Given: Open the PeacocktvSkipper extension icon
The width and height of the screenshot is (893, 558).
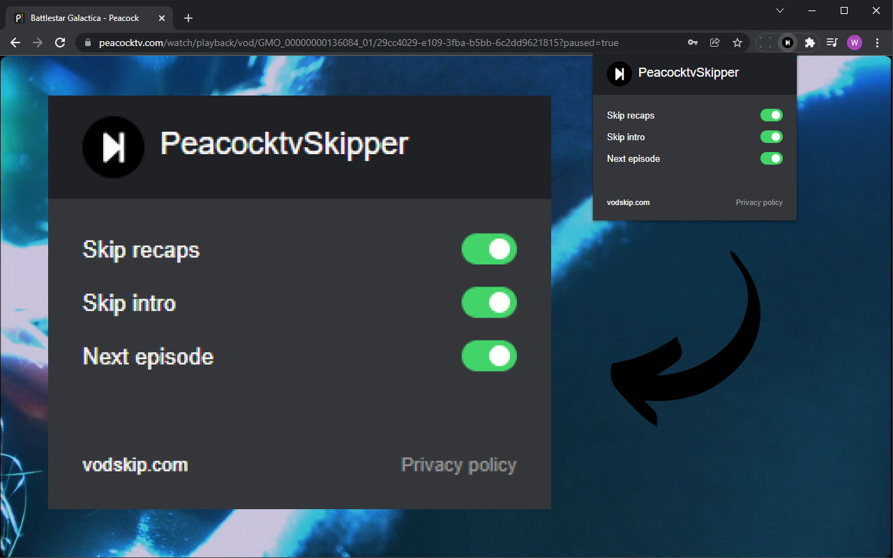Looking at the screenshot, I should 788,43.
